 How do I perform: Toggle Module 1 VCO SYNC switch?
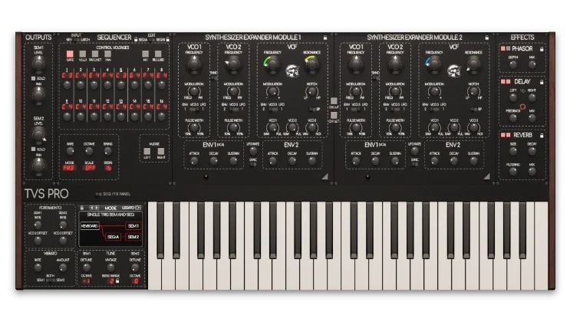coord(214,77)
